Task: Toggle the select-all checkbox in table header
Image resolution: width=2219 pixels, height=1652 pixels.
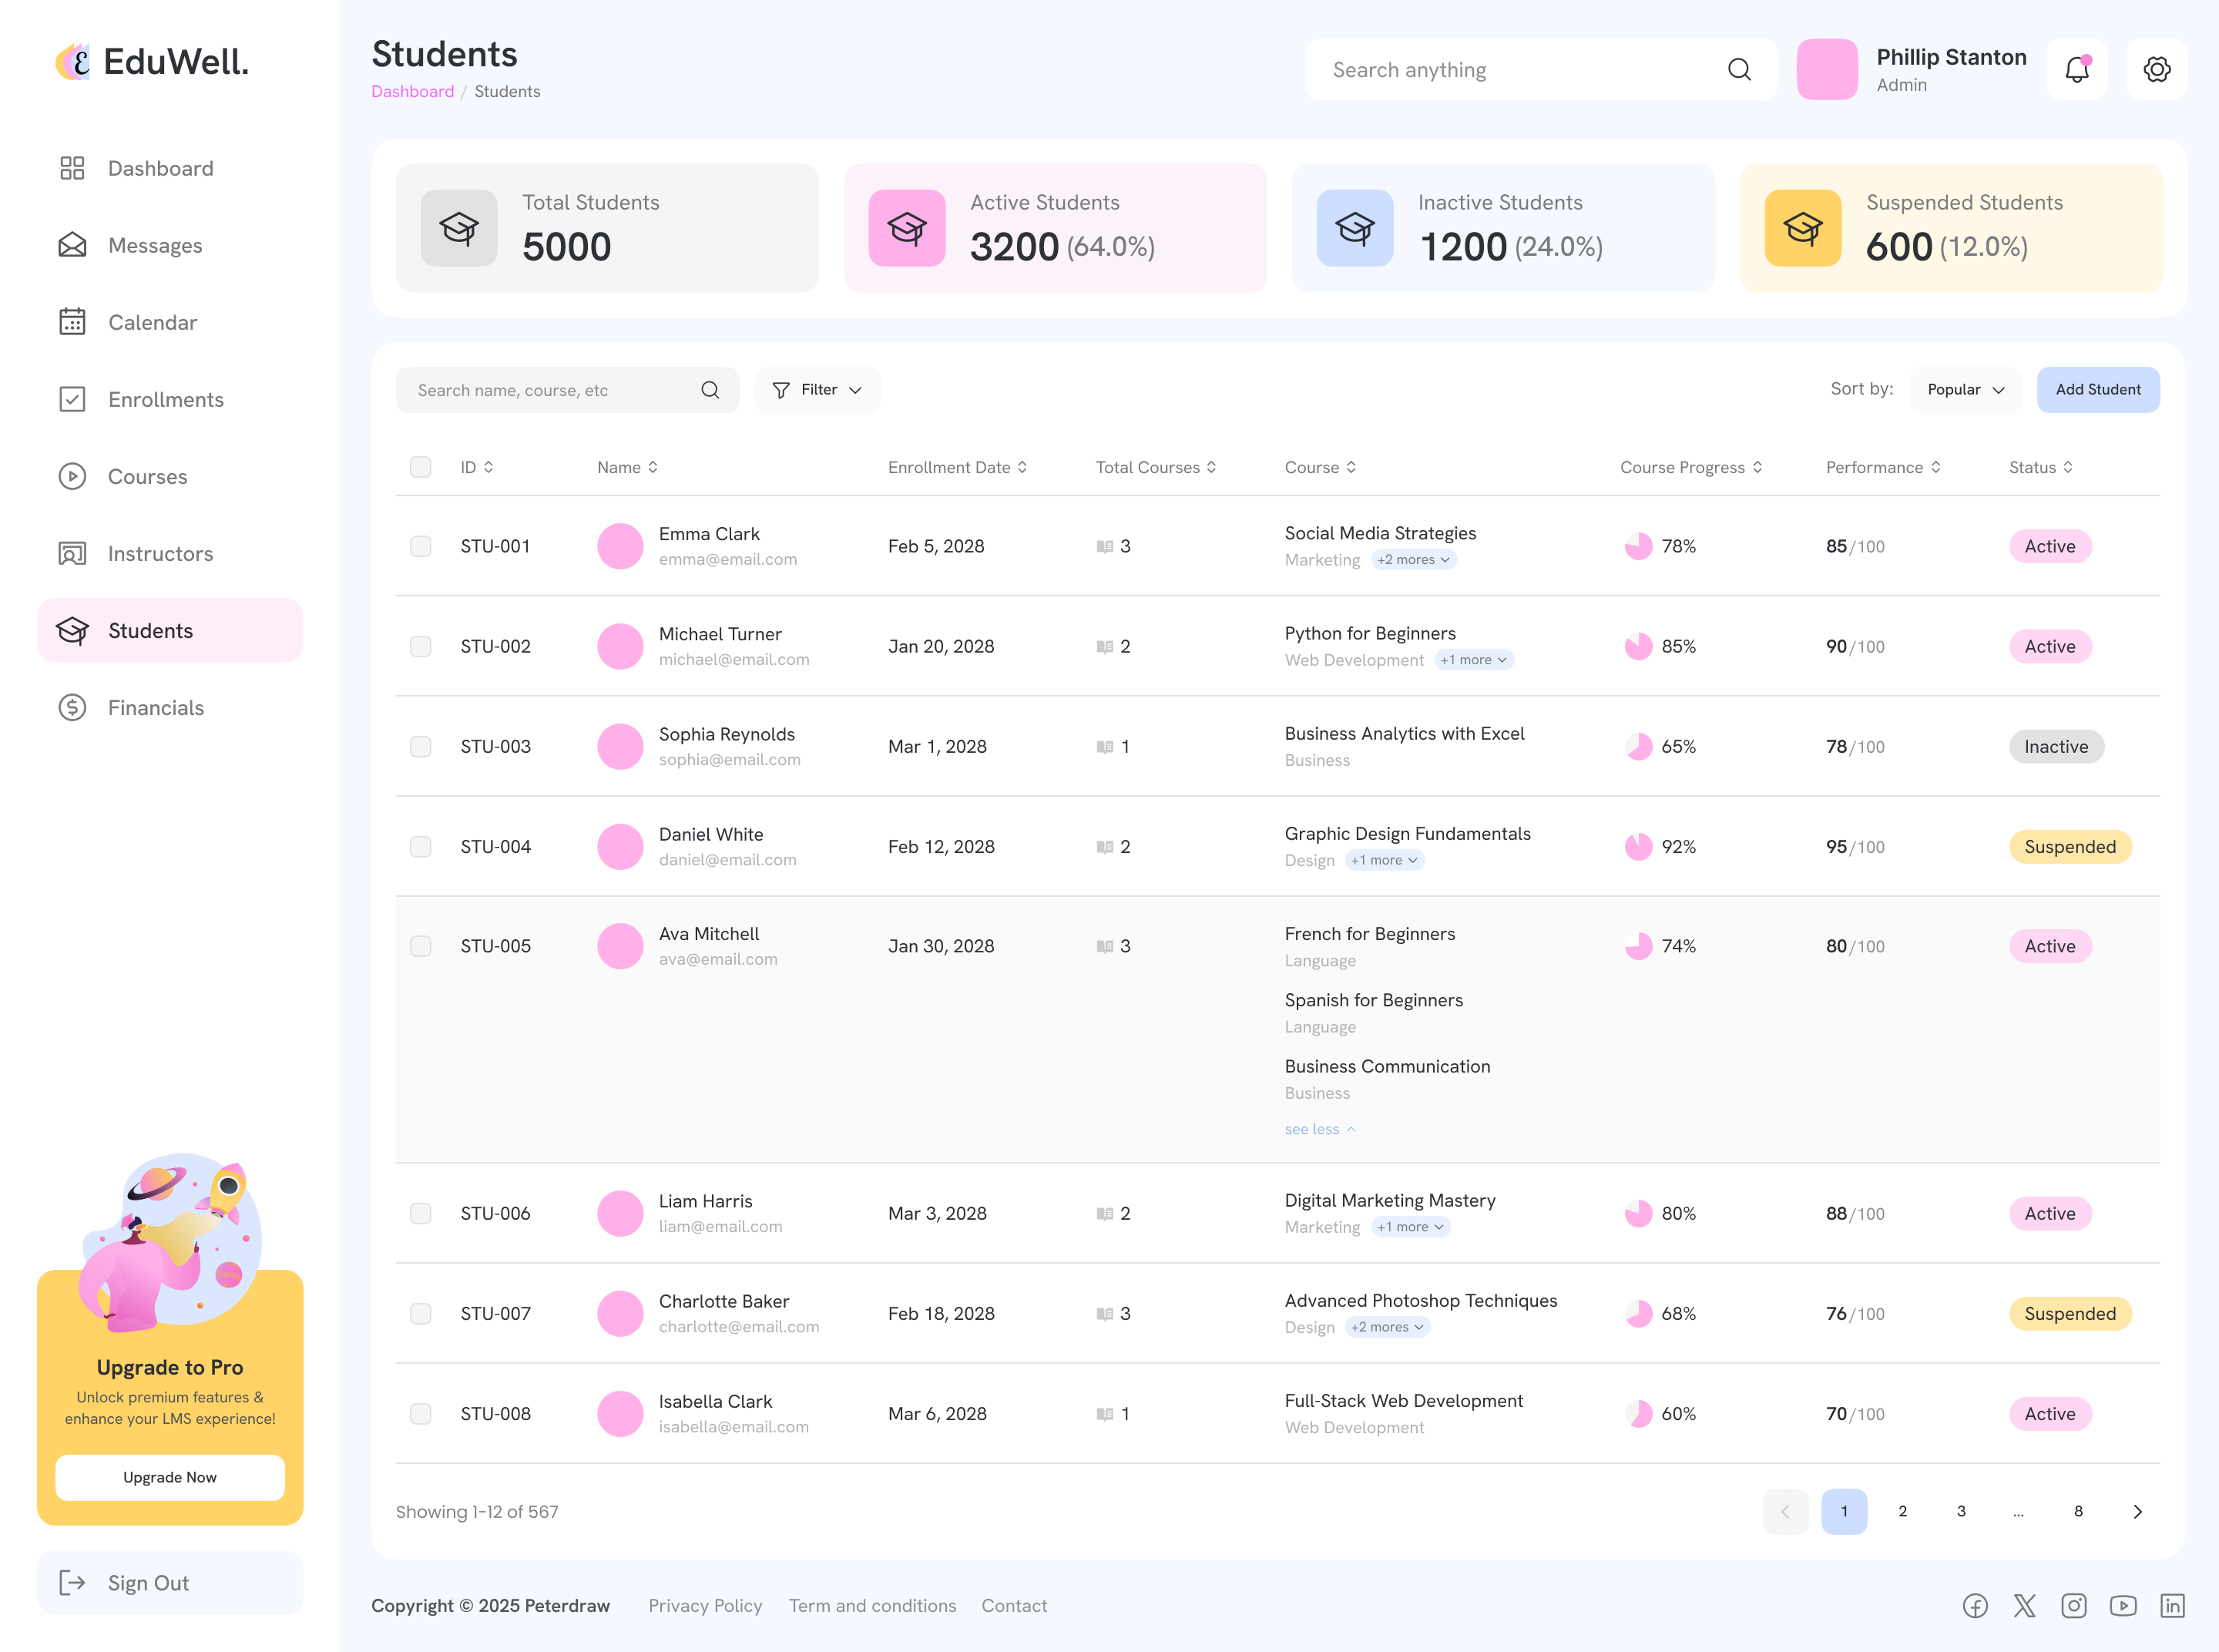Action: tap(420, 467)
